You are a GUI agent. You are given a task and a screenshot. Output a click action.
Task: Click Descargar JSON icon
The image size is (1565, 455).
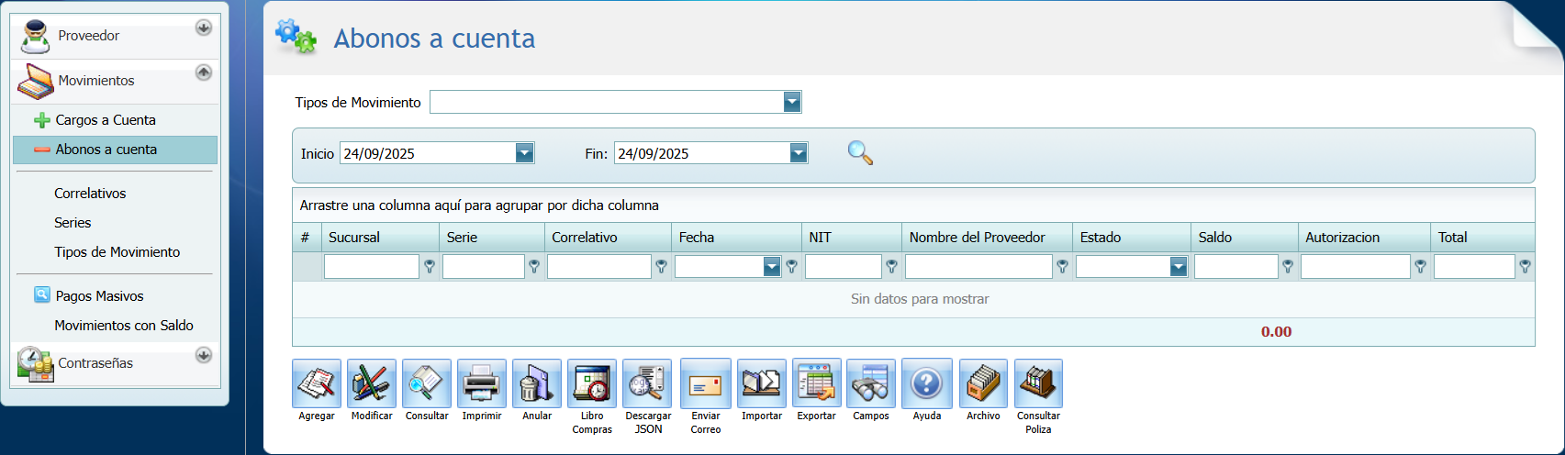point(647,383)
